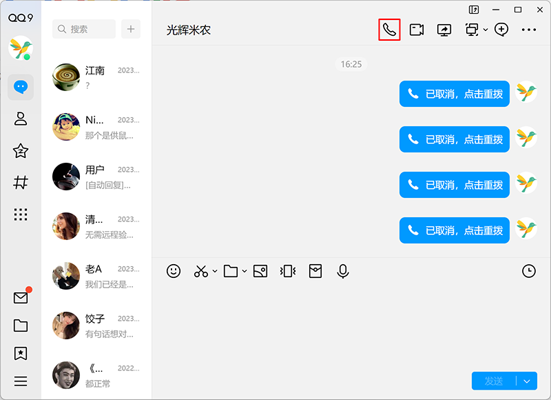The width and height of the screenshot is (551, 400).
Task: Open the send button dropdown arrow
Action: coord(528,381)
